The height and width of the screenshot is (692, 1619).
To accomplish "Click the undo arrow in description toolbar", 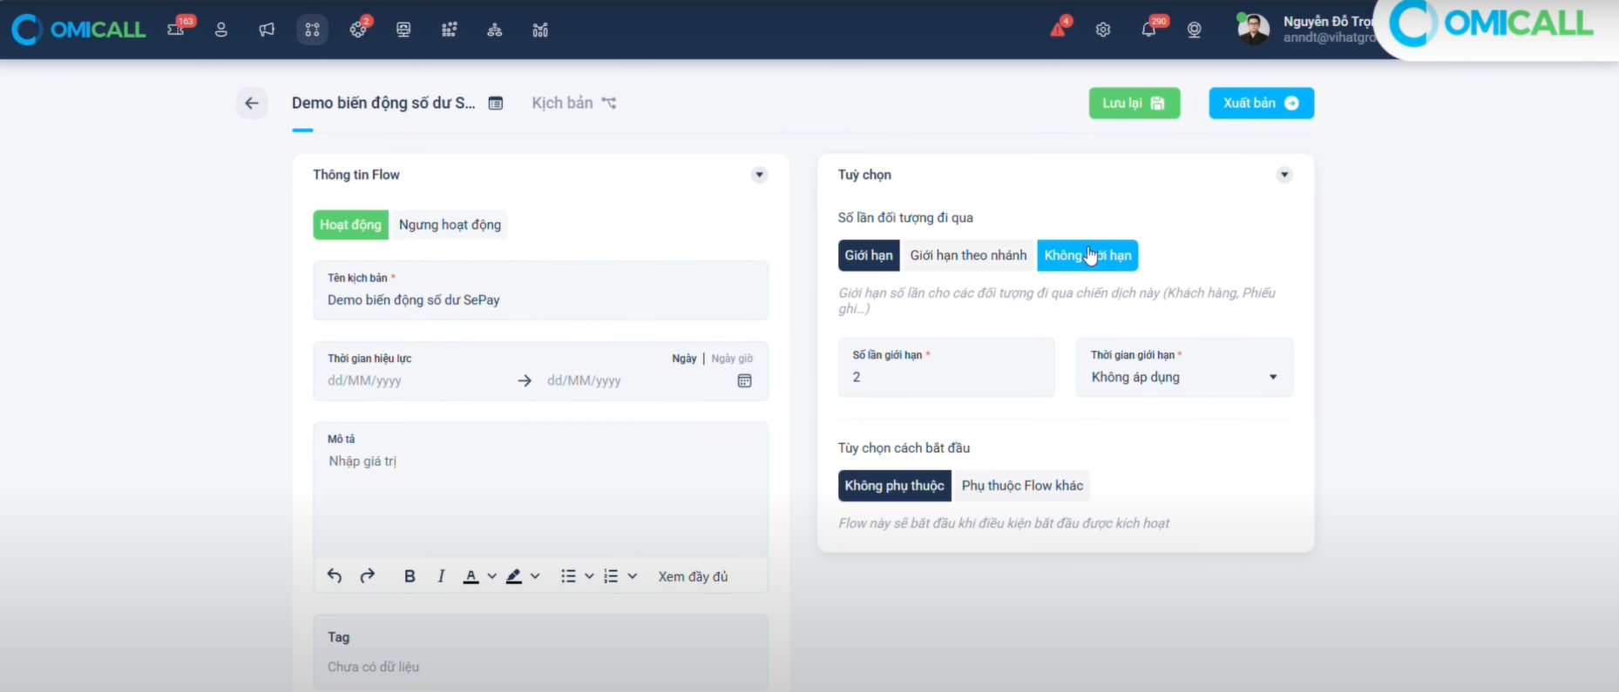I will click(x=335, y=576).
